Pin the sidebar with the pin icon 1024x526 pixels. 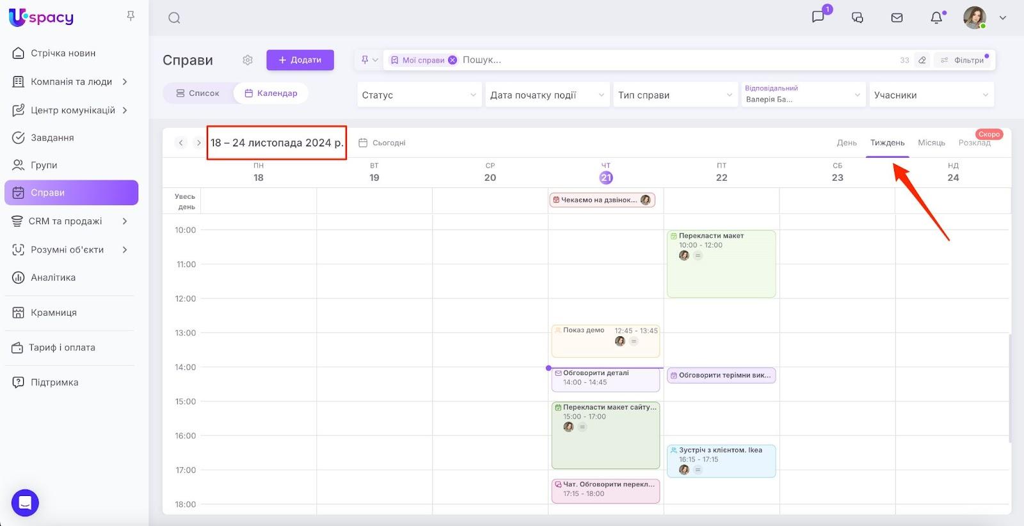(x=131, y=16)
